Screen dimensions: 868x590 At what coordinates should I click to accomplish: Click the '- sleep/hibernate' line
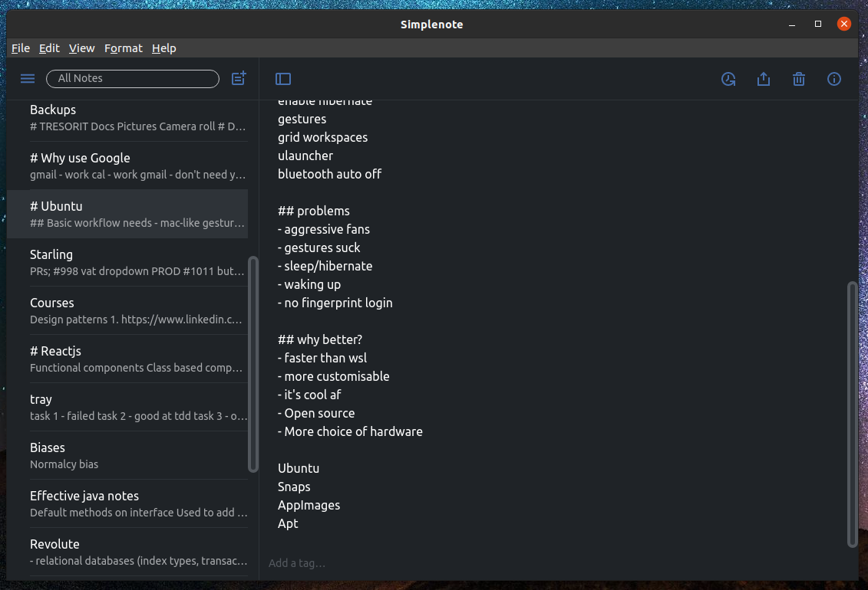pyautogui.click(x=325, y=267)
